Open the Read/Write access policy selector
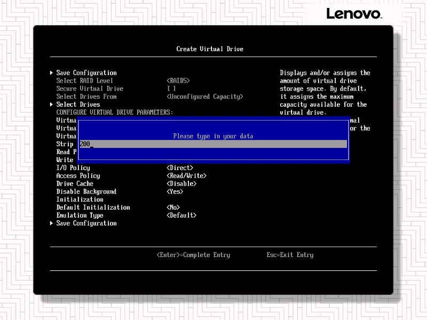 click(x=186, y=176)
